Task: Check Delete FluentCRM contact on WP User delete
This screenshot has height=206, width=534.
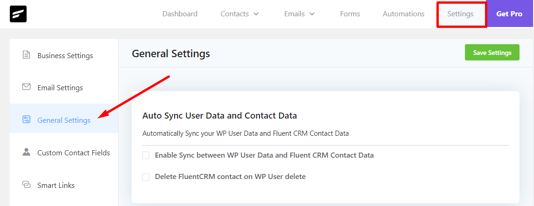Action: pyautogui.click(x=146, y=177)
